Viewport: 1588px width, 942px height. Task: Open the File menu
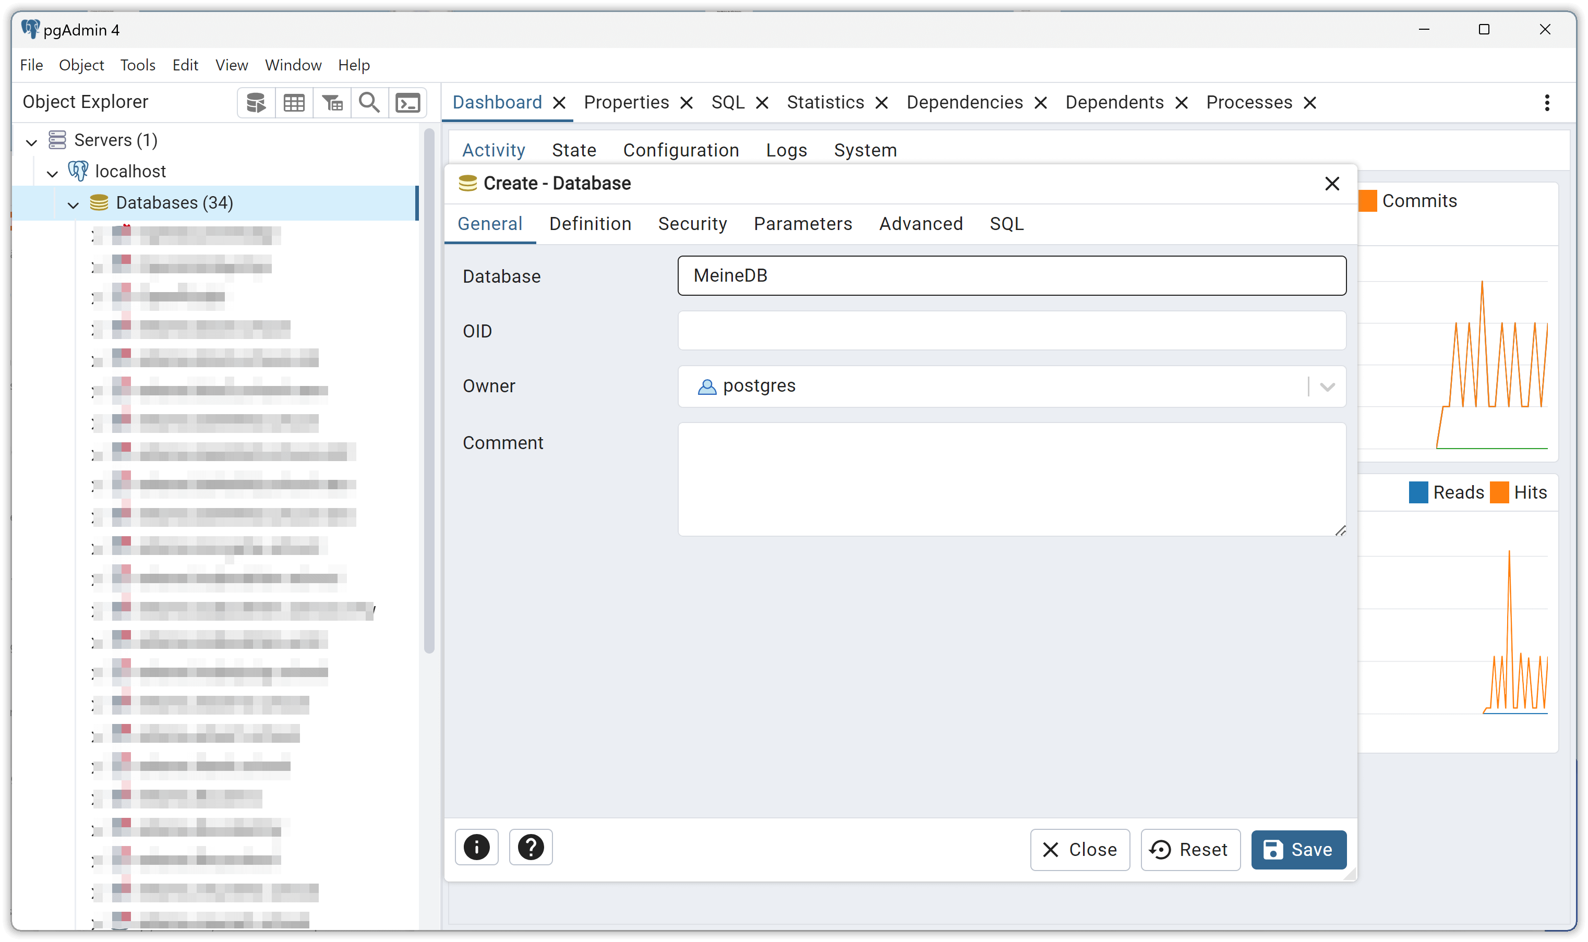coord(31,65)
